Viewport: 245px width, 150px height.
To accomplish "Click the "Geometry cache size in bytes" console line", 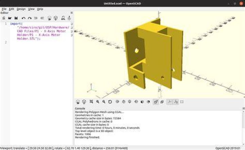I will point(98,118).
